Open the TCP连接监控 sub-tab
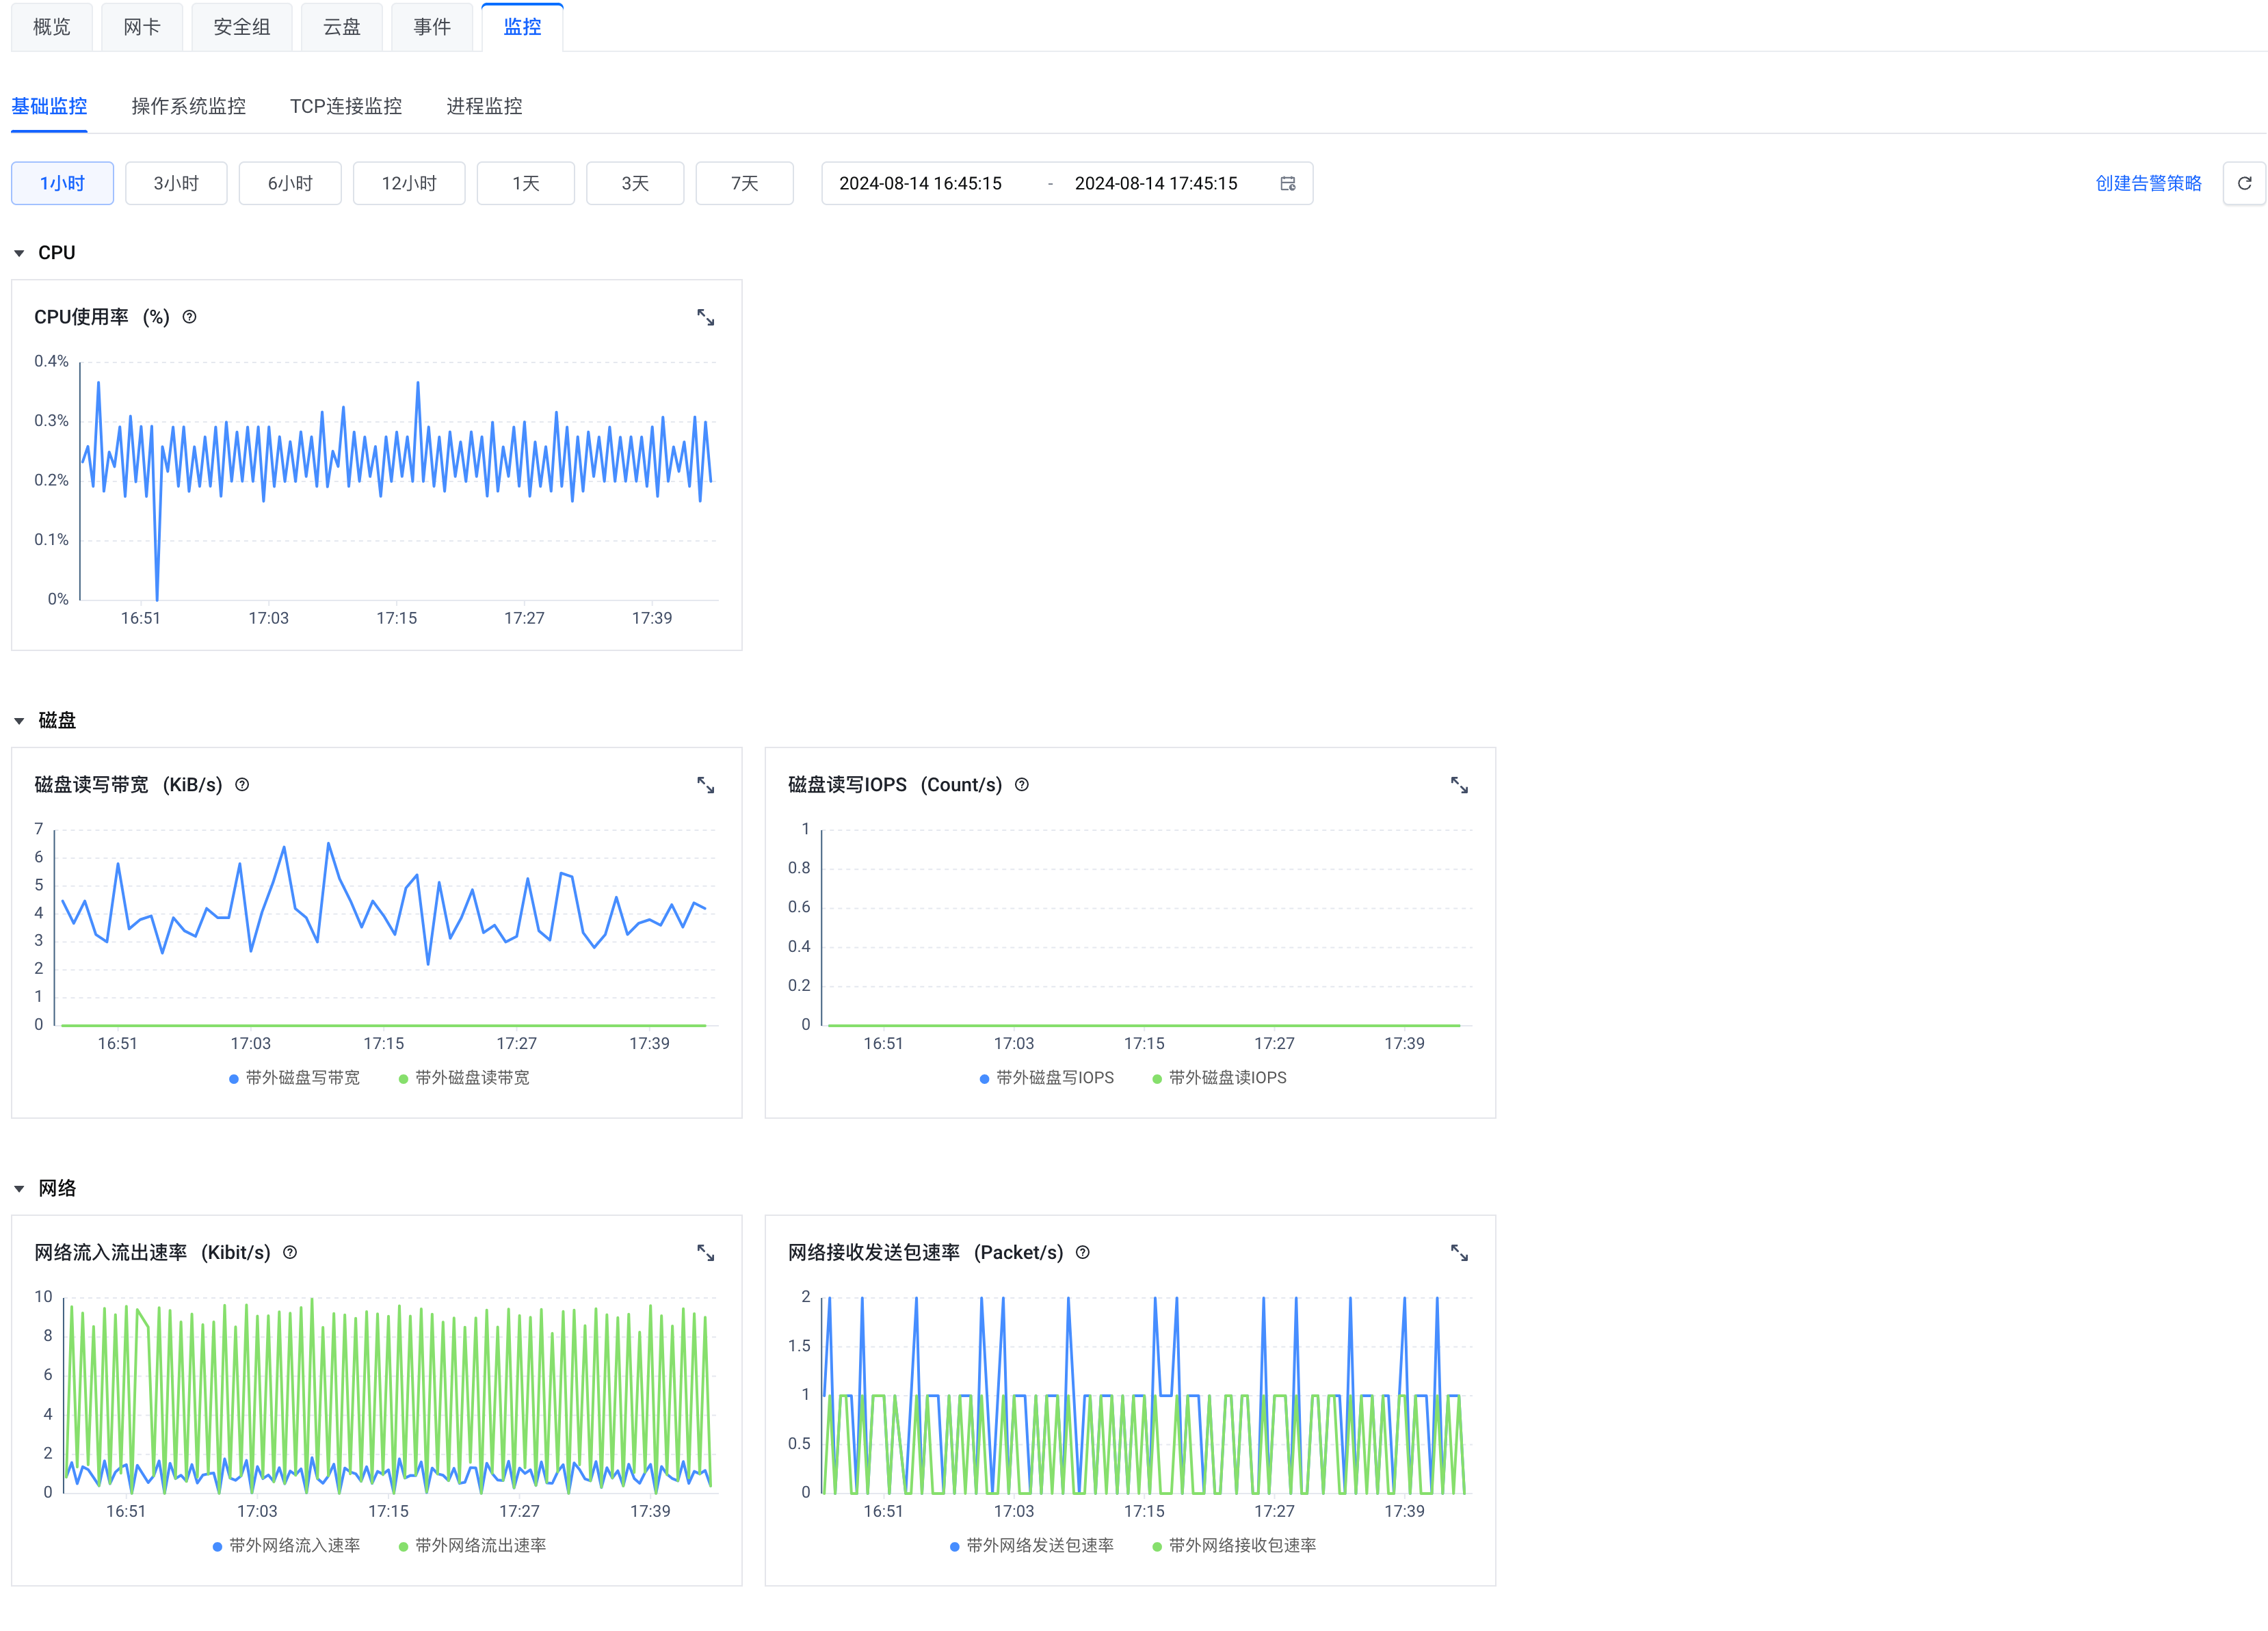Screen dimensions: 2268x1631 (346, 106)
